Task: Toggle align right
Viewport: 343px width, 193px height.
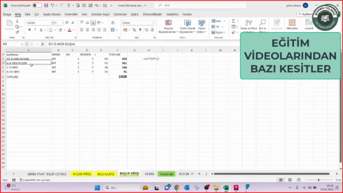Action: (x=93, y=30)
